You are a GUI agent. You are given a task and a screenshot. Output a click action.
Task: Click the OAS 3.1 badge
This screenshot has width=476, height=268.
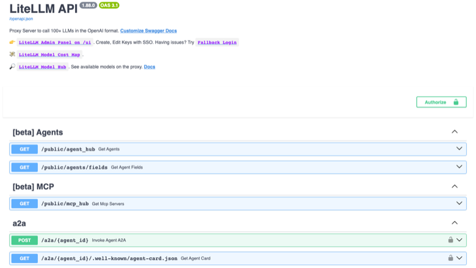(109, 5)
